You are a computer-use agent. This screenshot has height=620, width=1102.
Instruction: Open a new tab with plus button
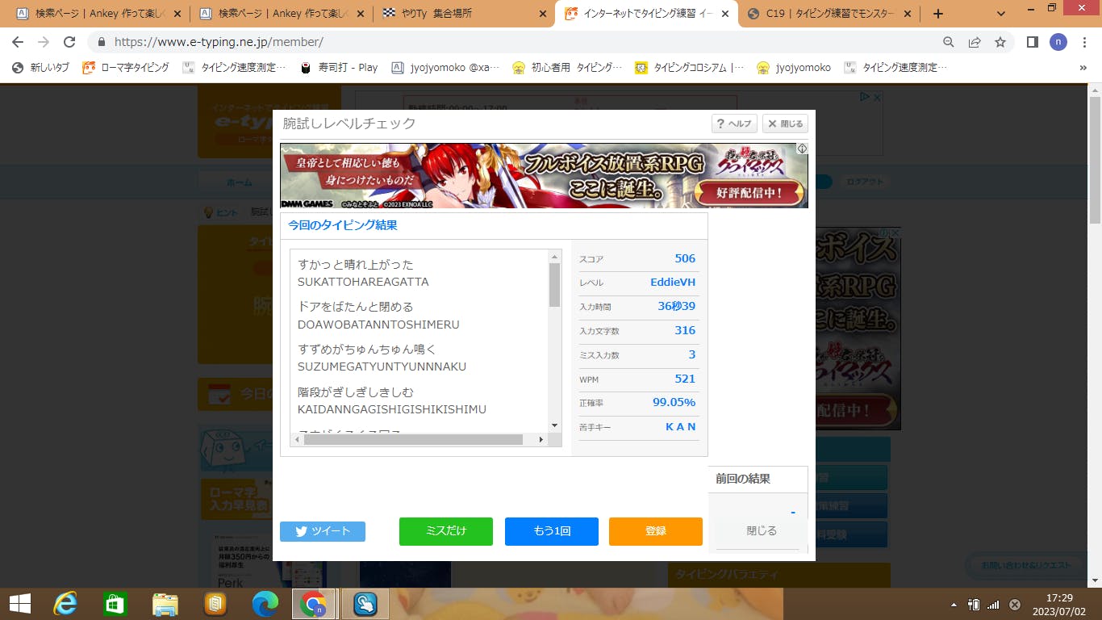click(x=937, y=14)
